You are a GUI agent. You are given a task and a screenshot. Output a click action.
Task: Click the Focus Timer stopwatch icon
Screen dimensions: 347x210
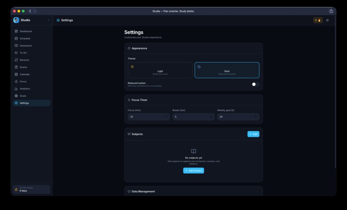pos(129,100)
